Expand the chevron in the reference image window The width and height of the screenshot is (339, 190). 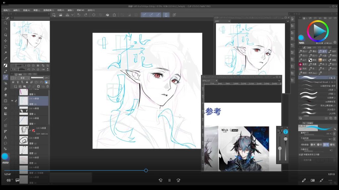coord(279,80)
